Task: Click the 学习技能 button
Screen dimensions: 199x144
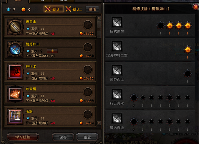Action: tap(23, 137)
